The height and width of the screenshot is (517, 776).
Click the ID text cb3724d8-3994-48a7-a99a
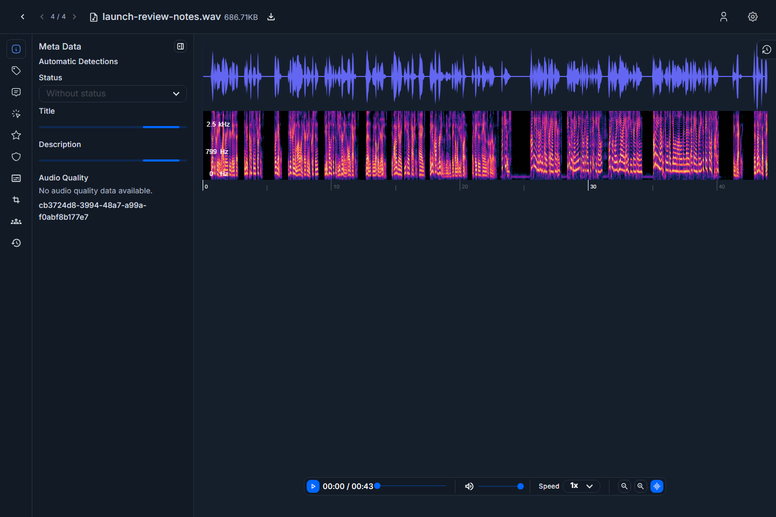(93, 211)
